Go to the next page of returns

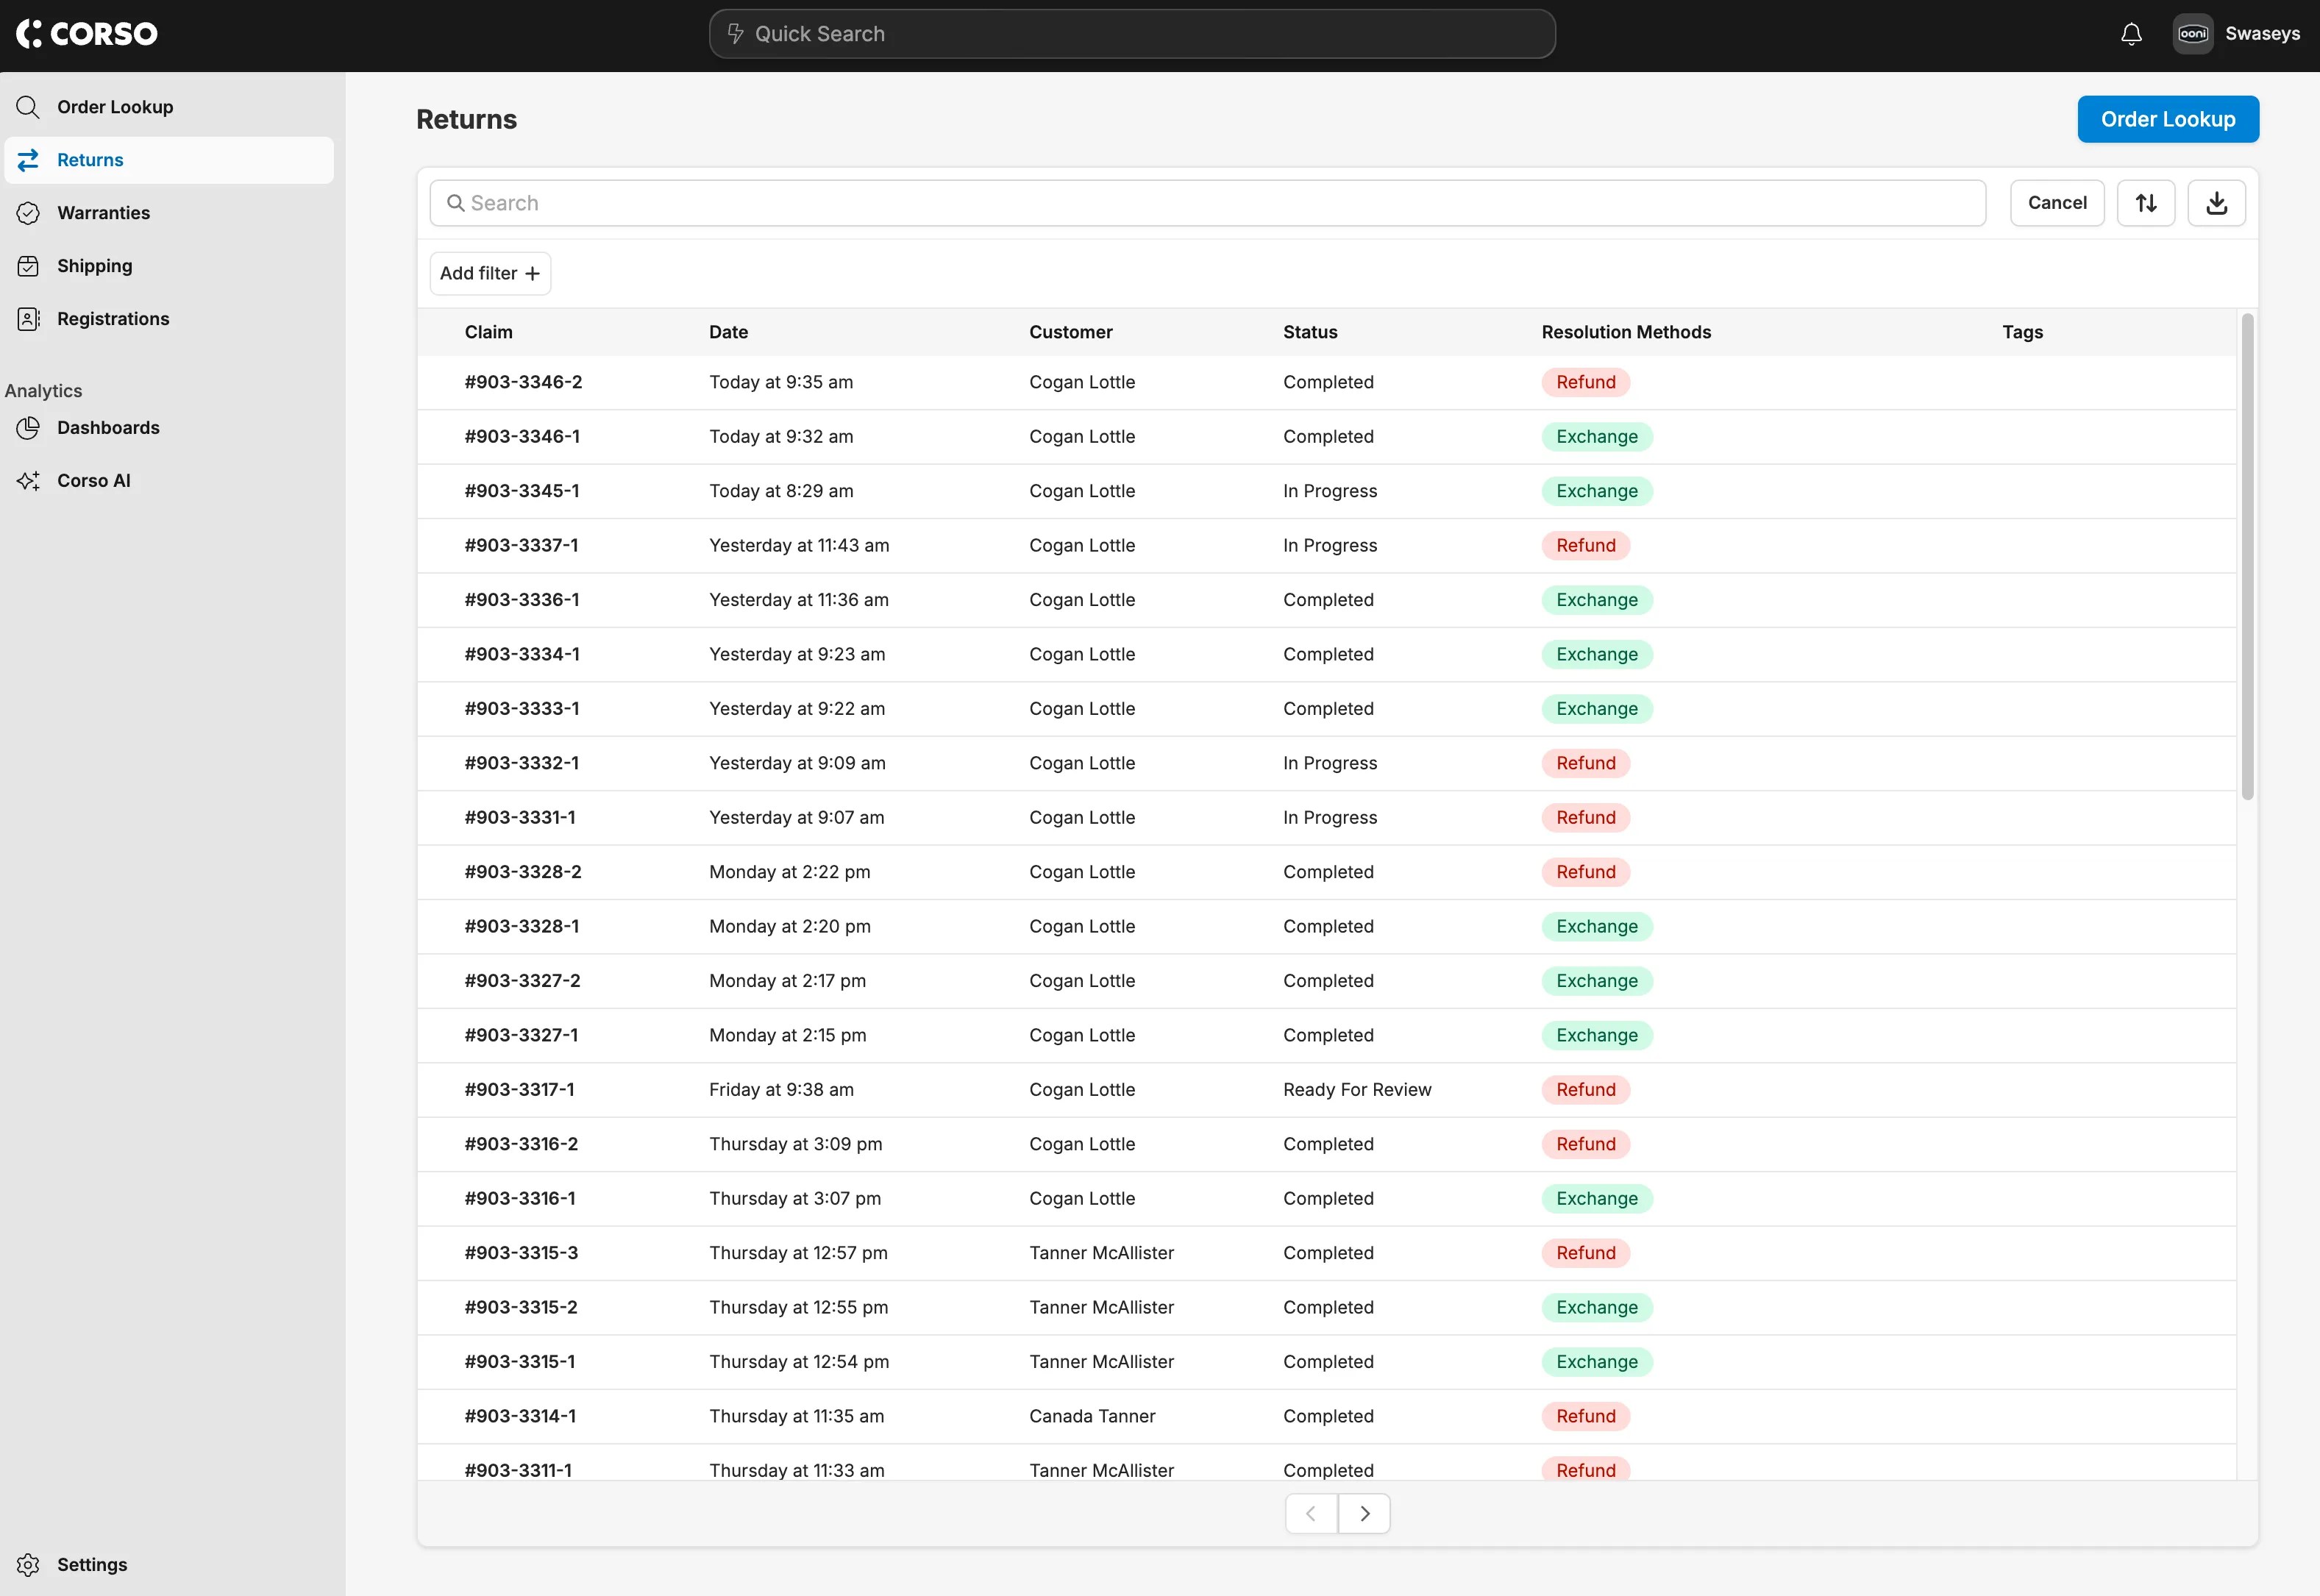tap(1364, 1513)
